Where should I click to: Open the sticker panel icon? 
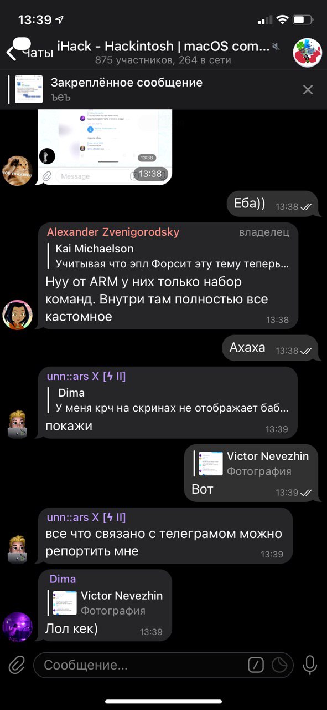pyautogui.click(x=280, y=665)
